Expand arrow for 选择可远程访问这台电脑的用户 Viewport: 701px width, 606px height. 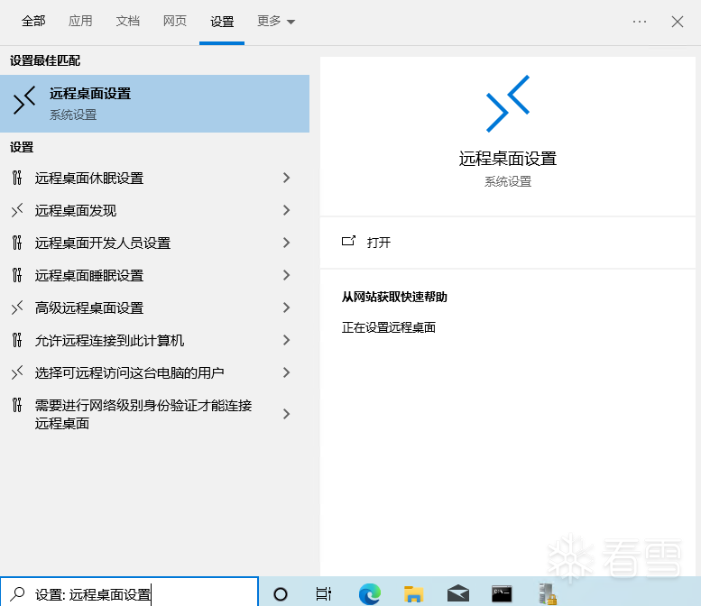coord(287,372)
